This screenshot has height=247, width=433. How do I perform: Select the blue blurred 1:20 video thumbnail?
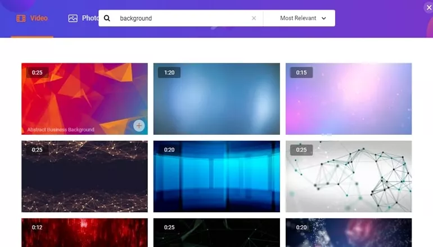coord(216,99)
